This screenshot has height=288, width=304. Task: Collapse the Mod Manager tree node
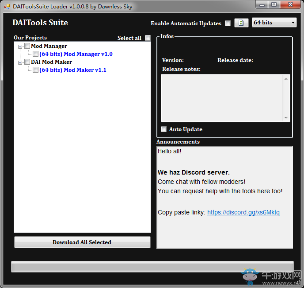20,47
